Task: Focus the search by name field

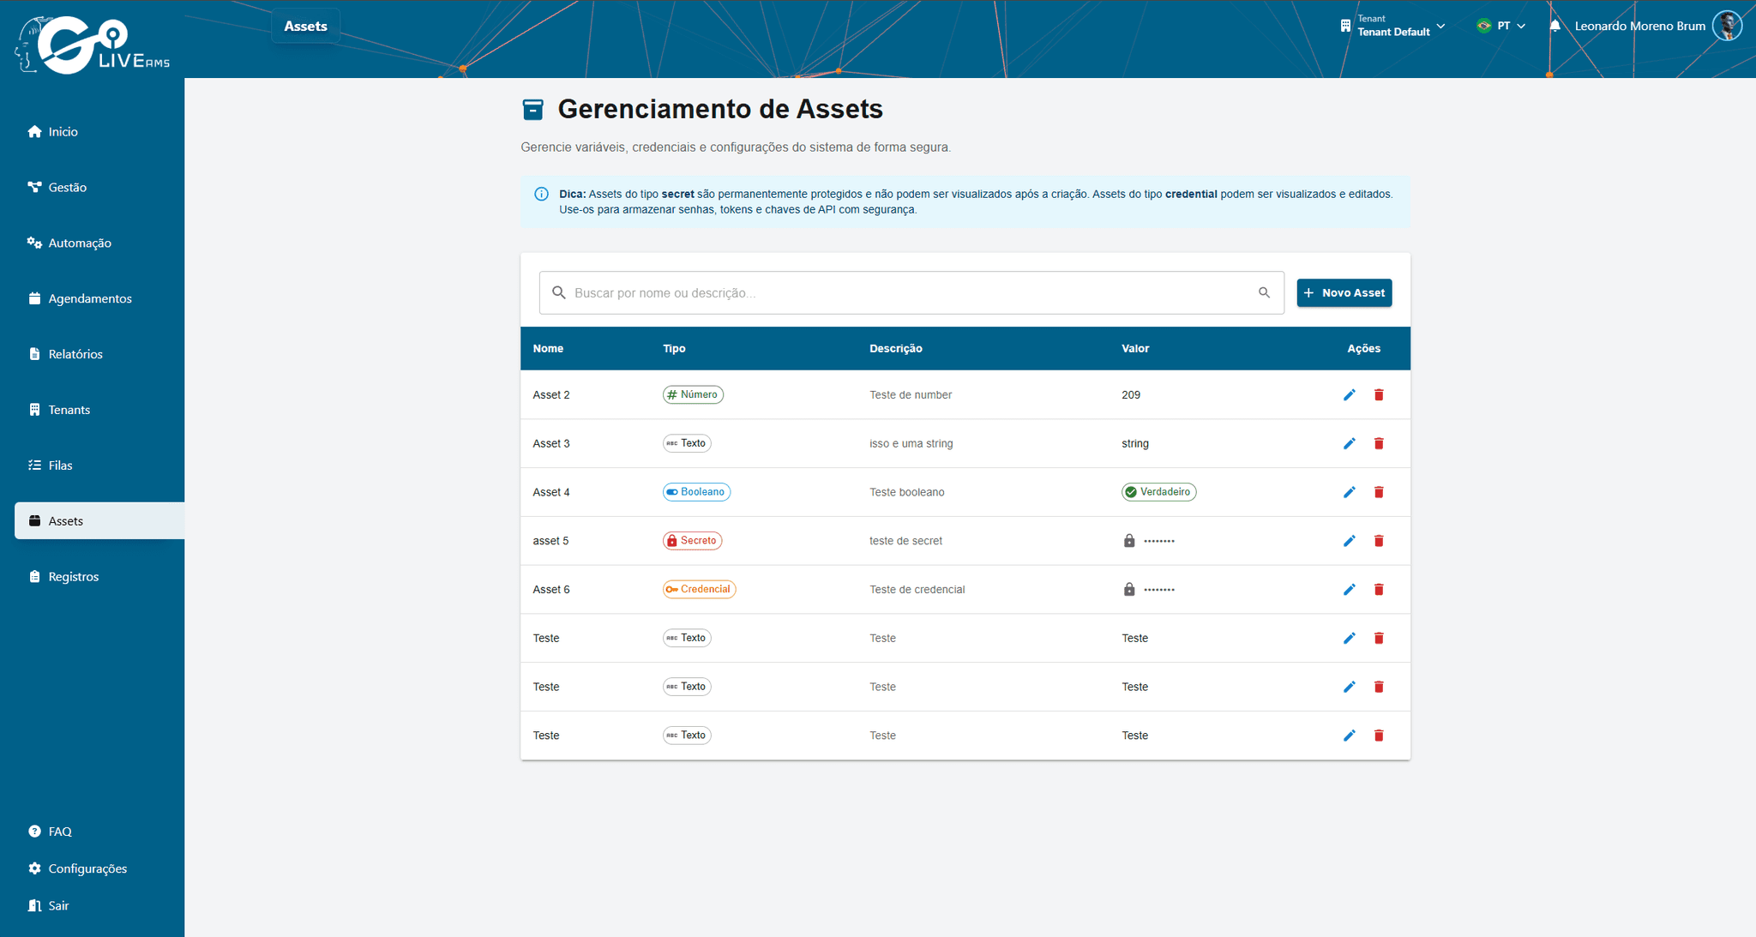Action: tap(911, 293)
